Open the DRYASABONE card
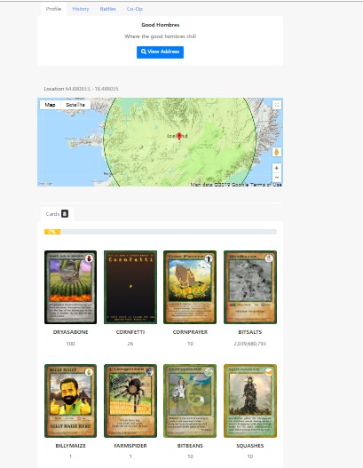The width and height of the screenshot is (363, 468). [70, 287]
